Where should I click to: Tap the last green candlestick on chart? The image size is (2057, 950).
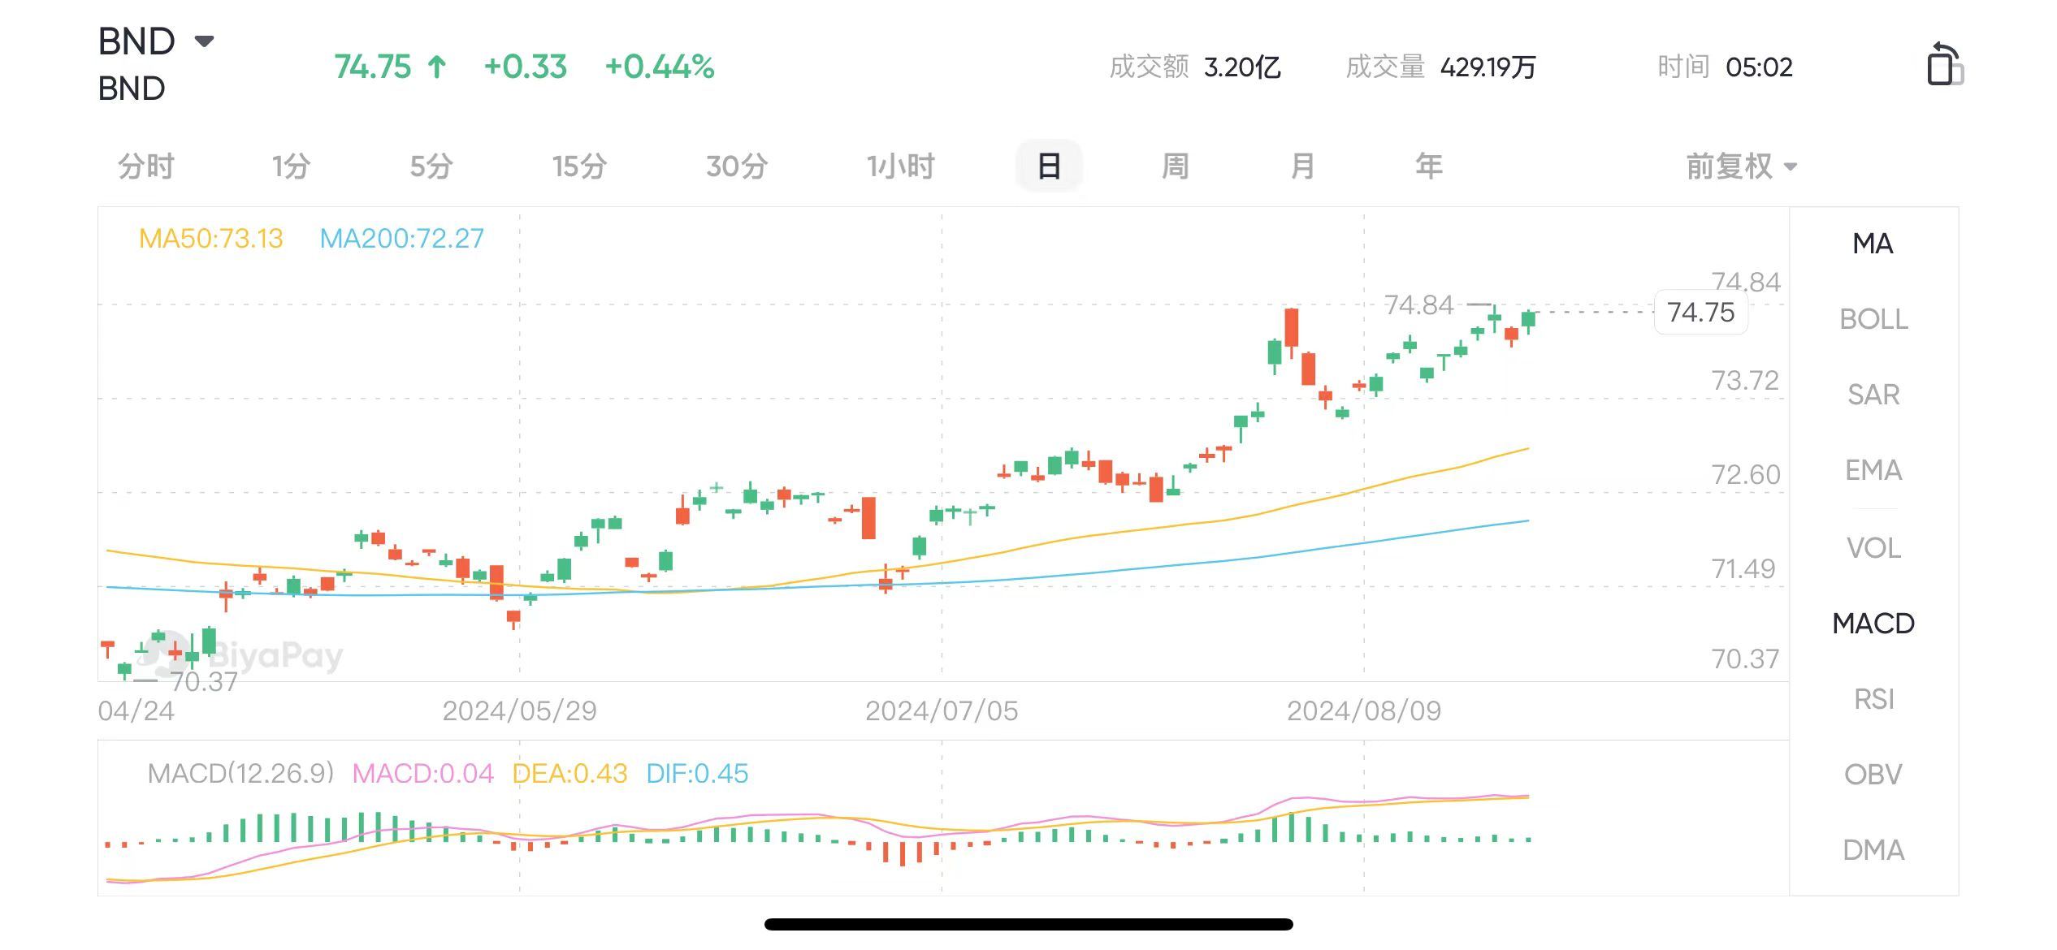[1528, 320]
